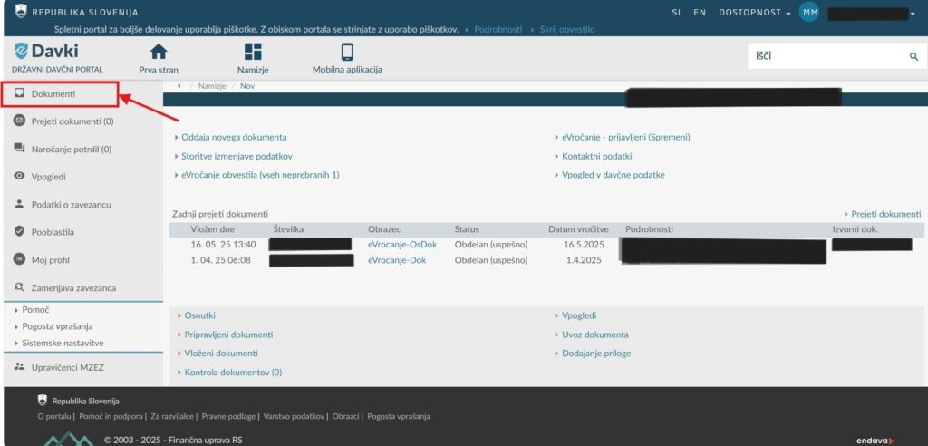Screen dimensions: 928x446
Task: Open Pooblastila menu item in sidebar
Action: click(53, 232)
